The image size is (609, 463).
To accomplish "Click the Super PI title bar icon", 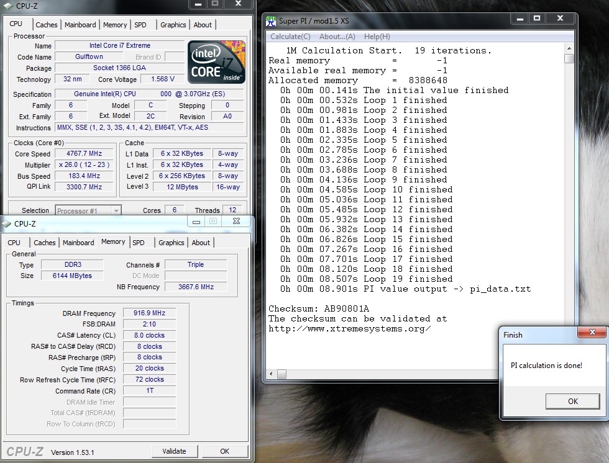I will tap(271, 21).
